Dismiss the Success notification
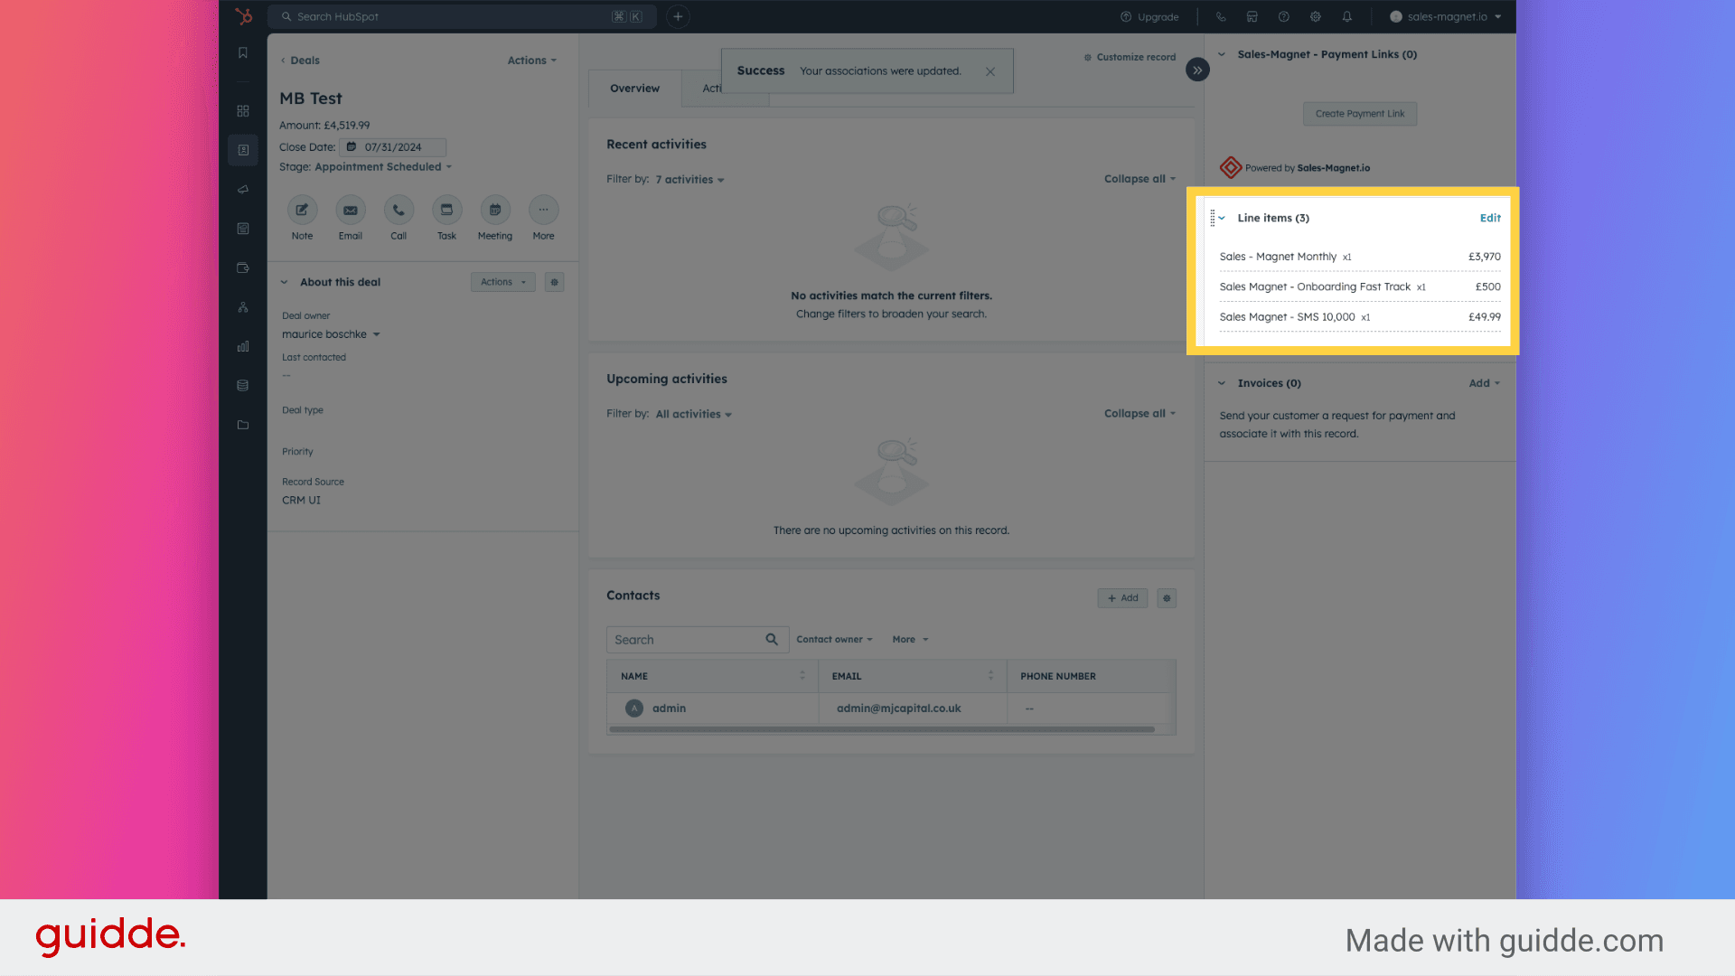This screenshot has width=1735, height=976. click(990, 71)
